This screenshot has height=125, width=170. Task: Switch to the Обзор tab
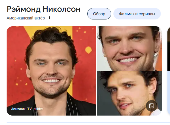(99, 14)
